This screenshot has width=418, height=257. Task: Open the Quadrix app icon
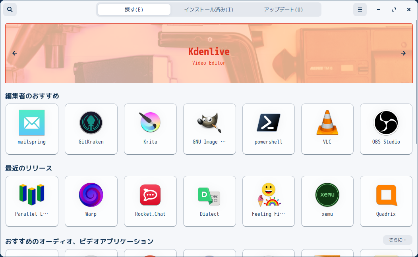tap(386, 195)
